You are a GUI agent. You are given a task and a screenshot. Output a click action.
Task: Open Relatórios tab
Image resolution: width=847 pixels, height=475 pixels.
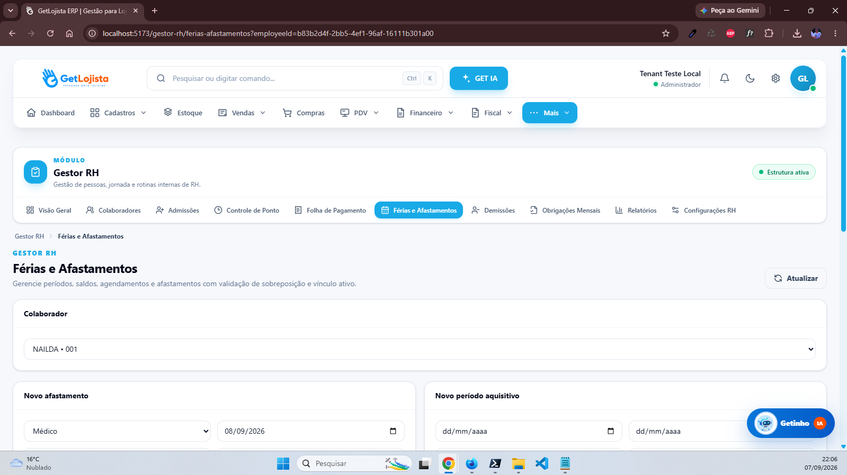[636, 210]
